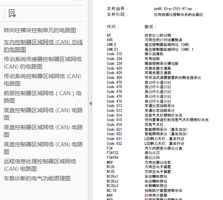This screenshot has height=200, width=223.
Task: Open bookmark 远程信息处理控制器区域网络 (CAN) 电路图
Action: (40, 165)
